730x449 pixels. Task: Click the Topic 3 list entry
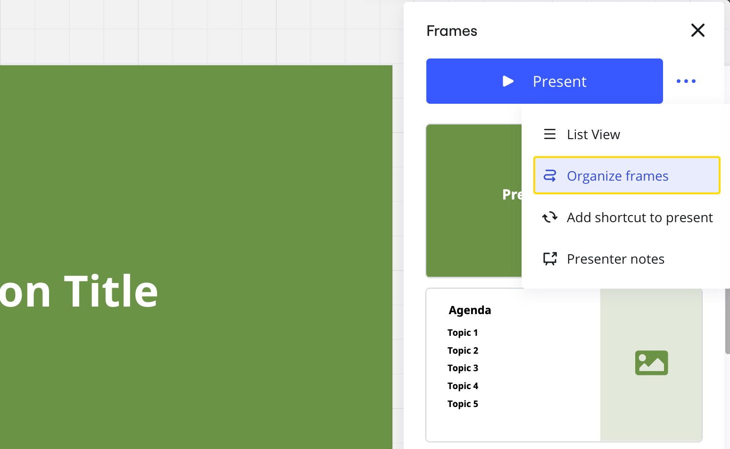coord(463,368)
